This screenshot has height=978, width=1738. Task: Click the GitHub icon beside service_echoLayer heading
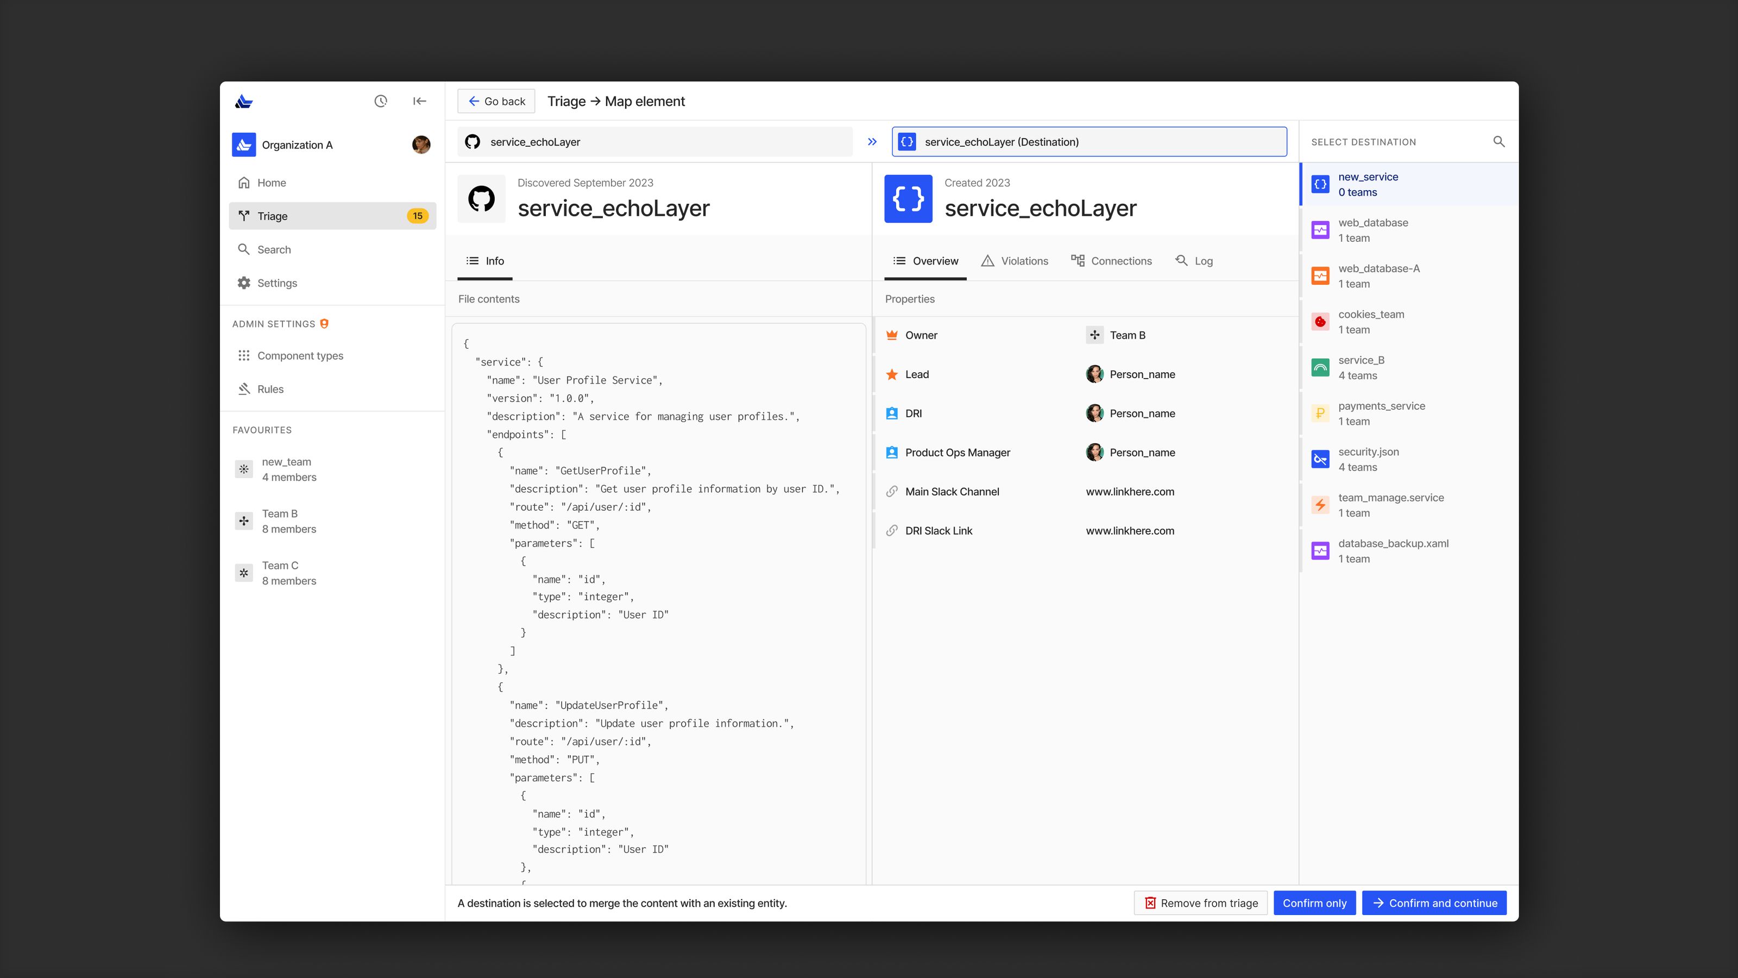pyautogui.click(x=481, y=199)
